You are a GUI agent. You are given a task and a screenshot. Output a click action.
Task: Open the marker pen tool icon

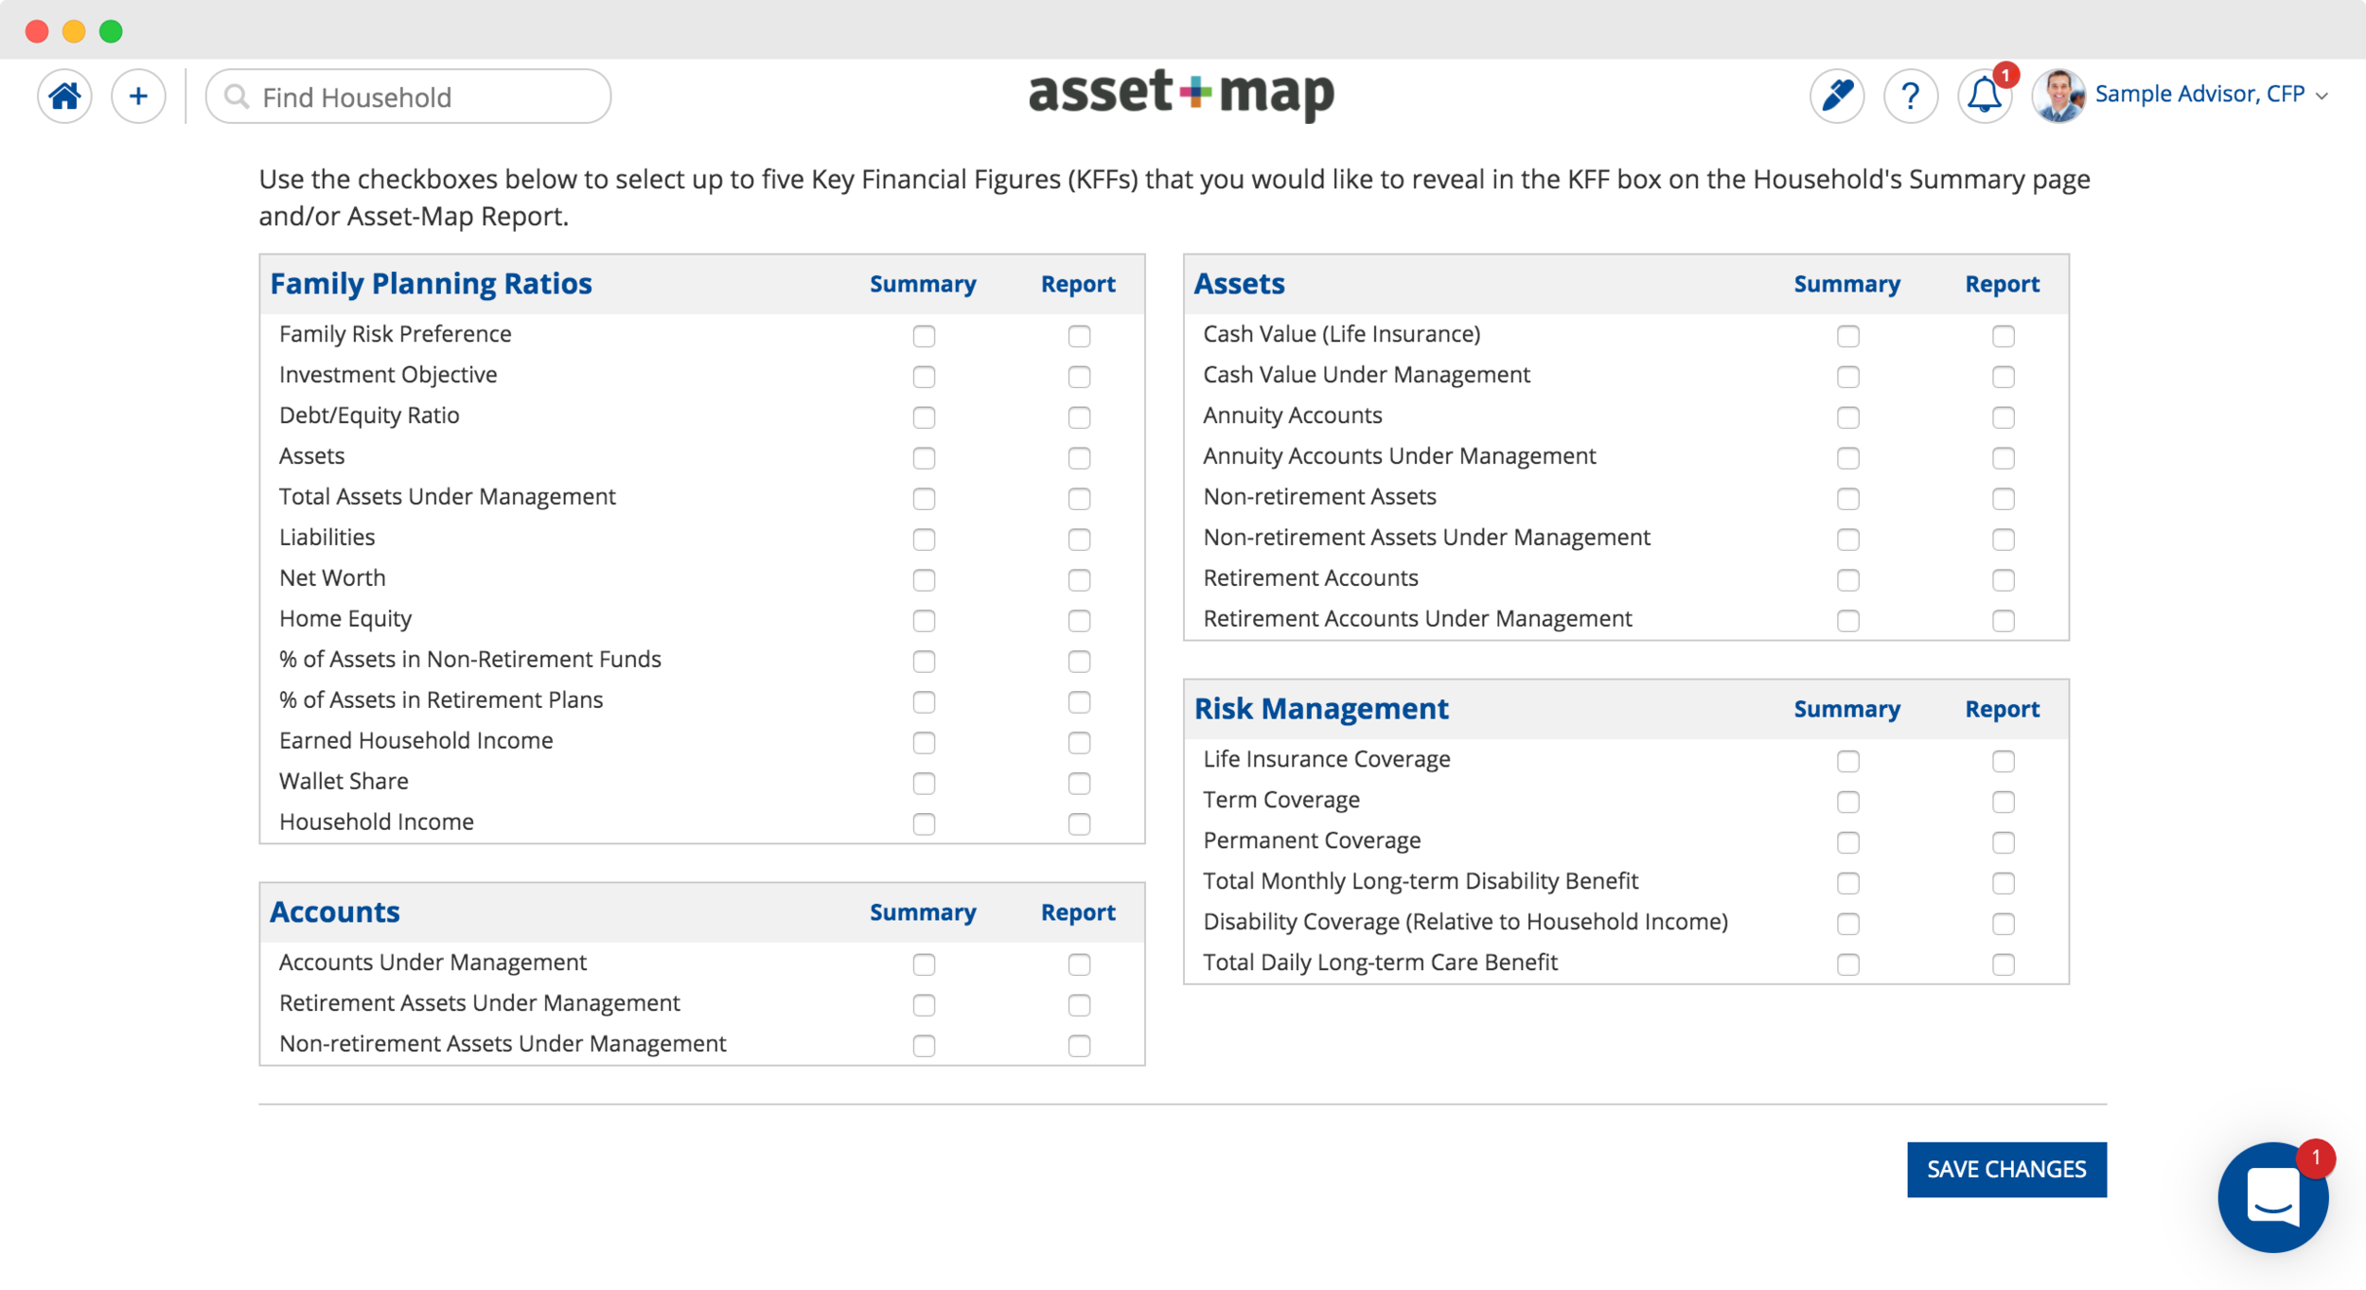click(x=1836, y=96)
